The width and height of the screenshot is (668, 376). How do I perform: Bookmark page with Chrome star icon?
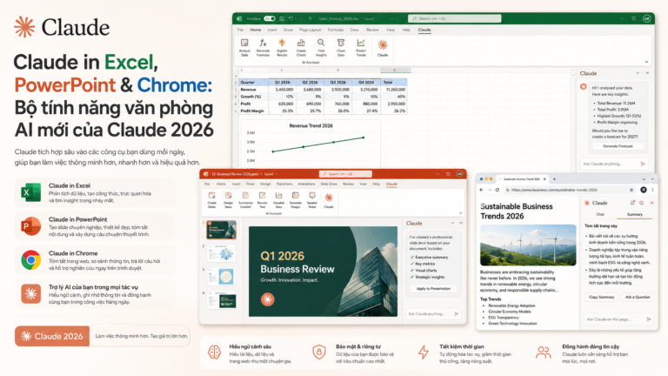[x=631, y=190]
